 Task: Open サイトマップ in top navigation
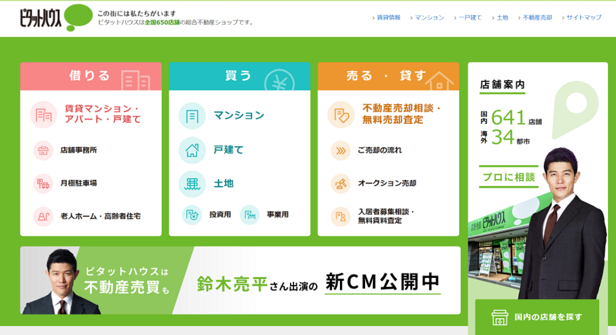pyautogui.click(x=584, y=17)
